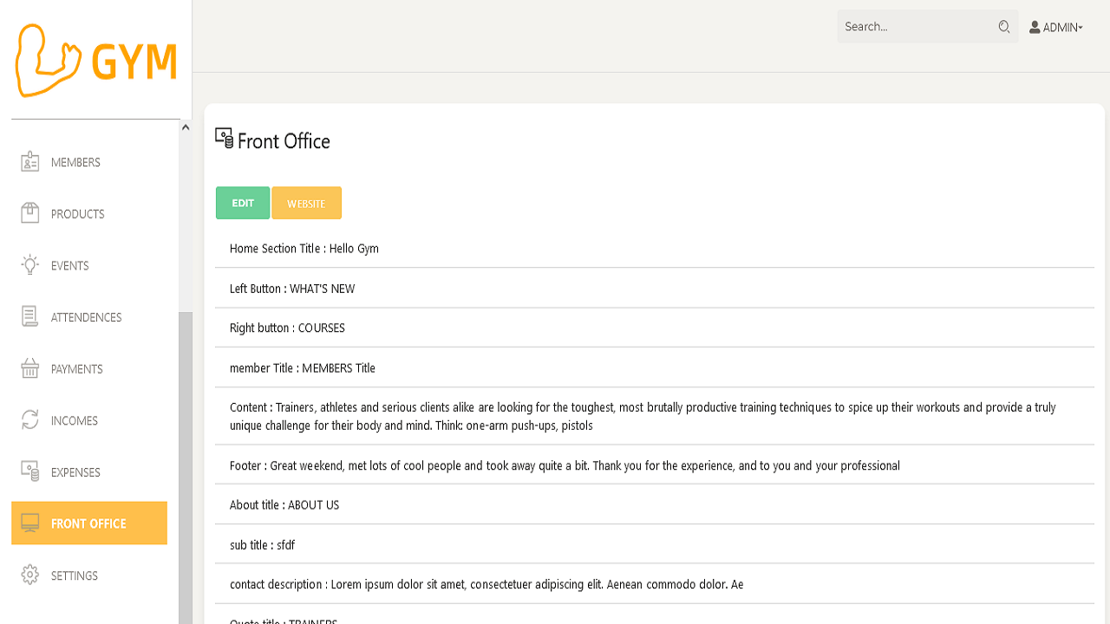Click the Events lightbulb icon

[x=29, y=265]
